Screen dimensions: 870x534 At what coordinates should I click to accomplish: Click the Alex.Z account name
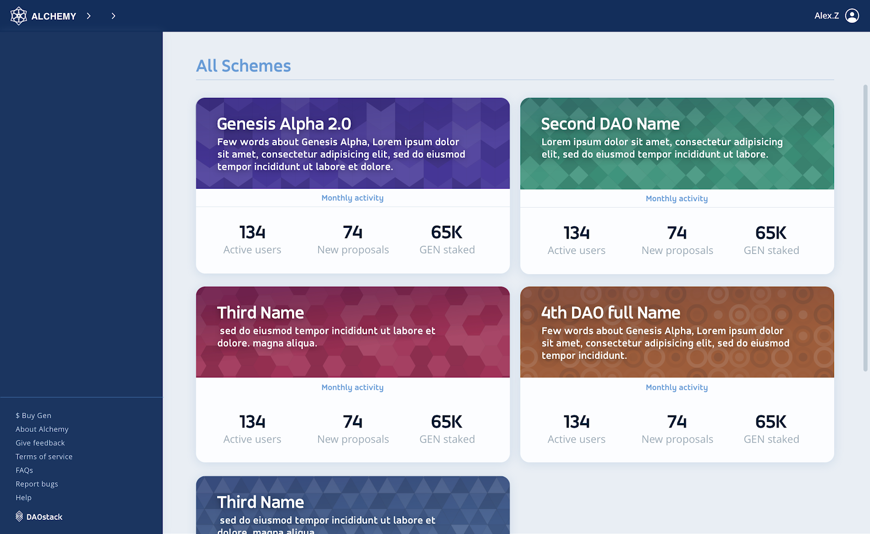826,16
